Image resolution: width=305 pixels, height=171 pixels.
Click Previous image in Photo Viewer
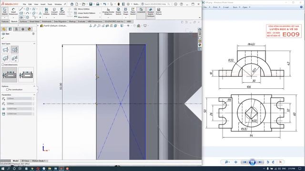pos(244,162)
